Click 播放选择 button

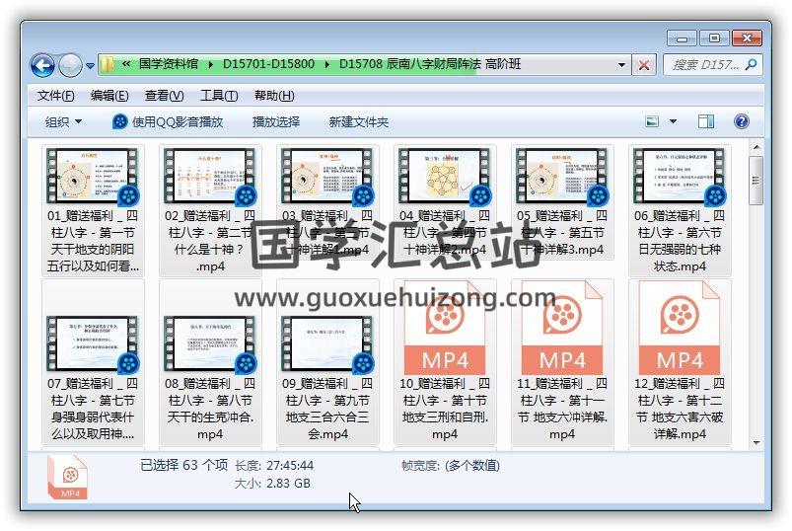tap(276, 121)
